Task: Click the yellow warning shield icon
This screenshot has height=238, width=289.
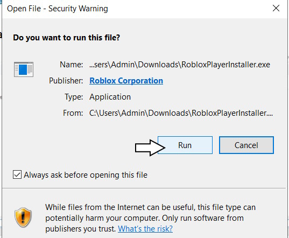Action: [x=23, y=218]
